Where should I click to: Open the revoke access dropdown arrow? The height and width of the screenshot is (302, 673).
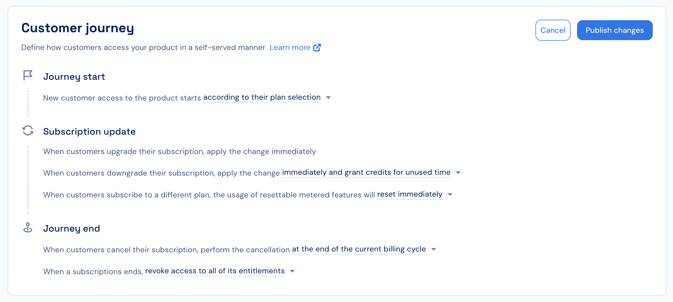click(292, 271)
